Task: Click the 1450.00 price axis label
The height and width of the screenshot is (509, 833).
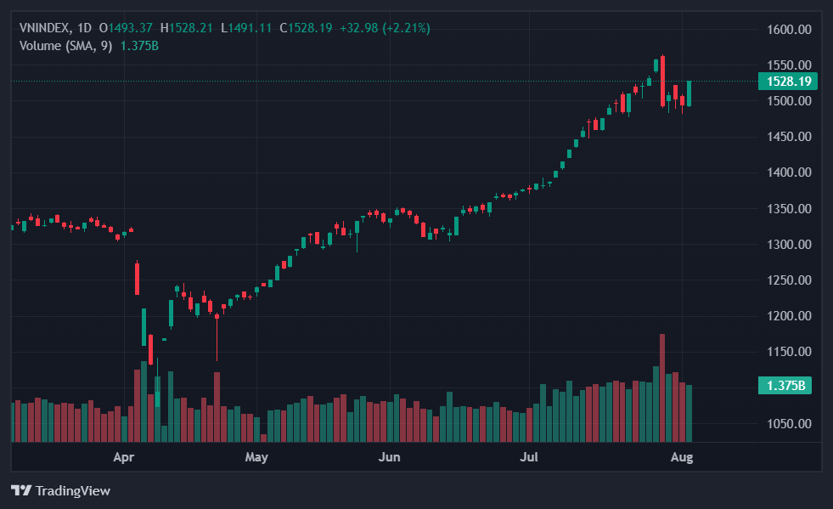Action: 789,137
